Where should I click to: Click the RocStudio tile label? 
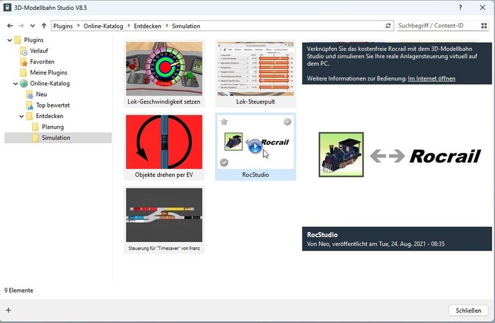pyautogui.click(x=255, y=175)
